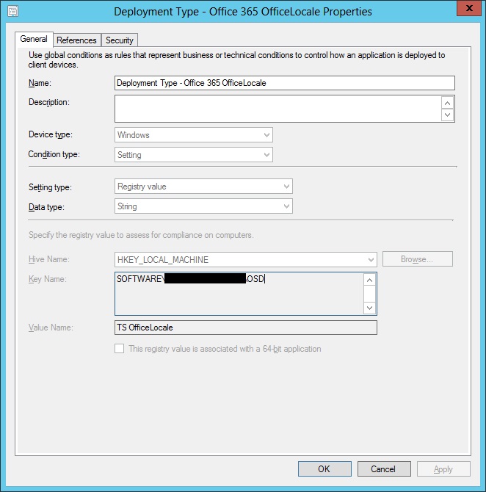Click inside the Key Name text area
486x492 pixels.
point(239,294)
